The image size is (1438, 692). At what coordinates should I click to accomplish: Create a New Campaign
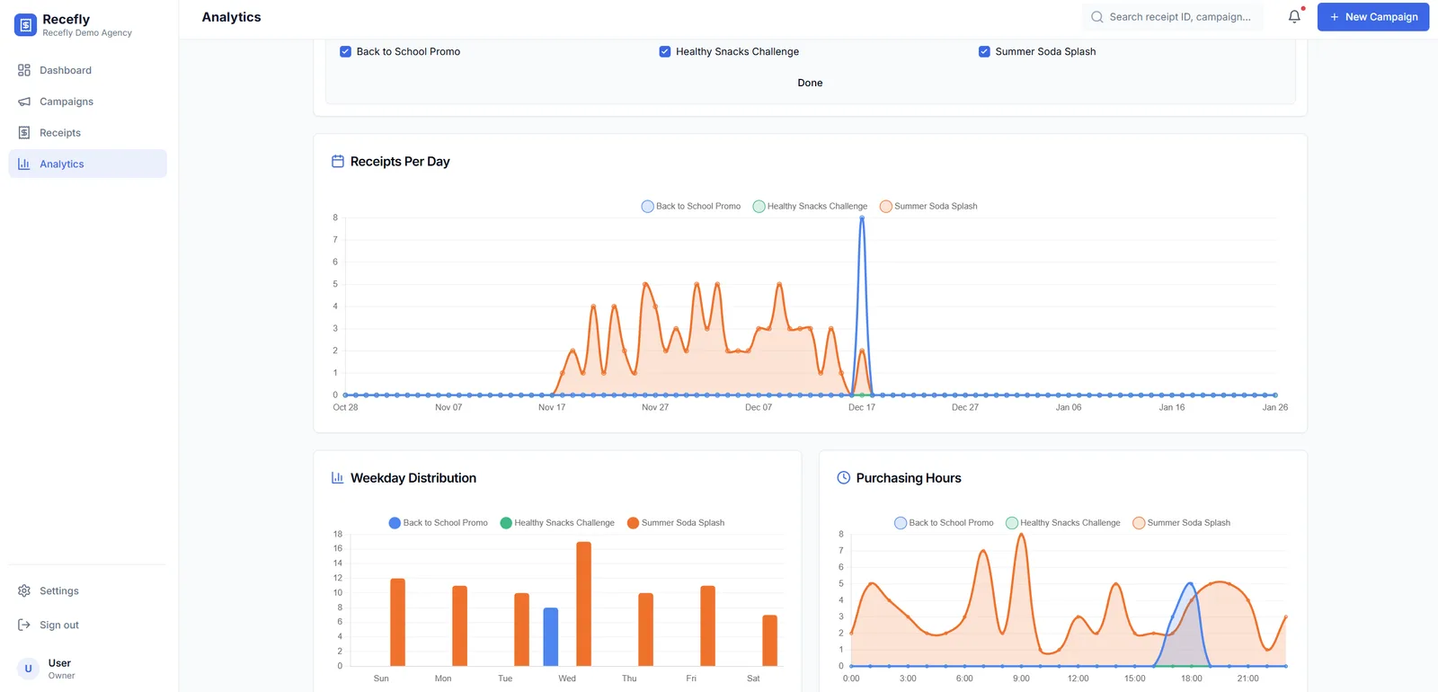(x=1372, y=17)
